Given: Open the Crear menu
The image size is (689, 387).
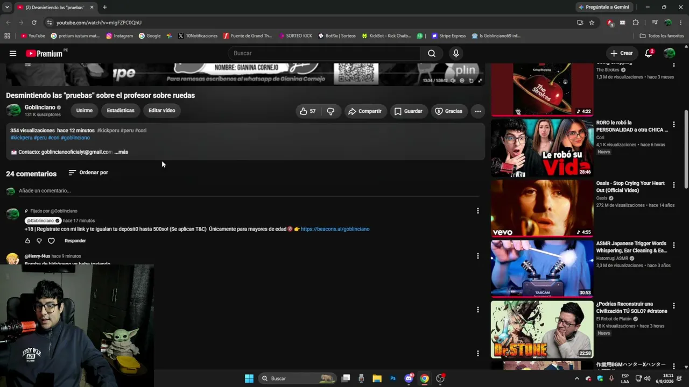Looking at the screenshot, I should tap(621, 53).
